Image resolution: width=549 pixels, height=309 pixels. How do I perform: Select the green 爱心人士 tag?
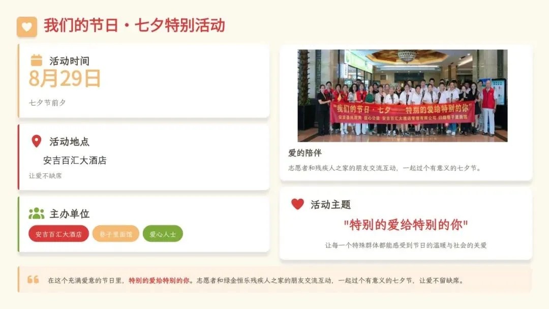coord(163,234)
